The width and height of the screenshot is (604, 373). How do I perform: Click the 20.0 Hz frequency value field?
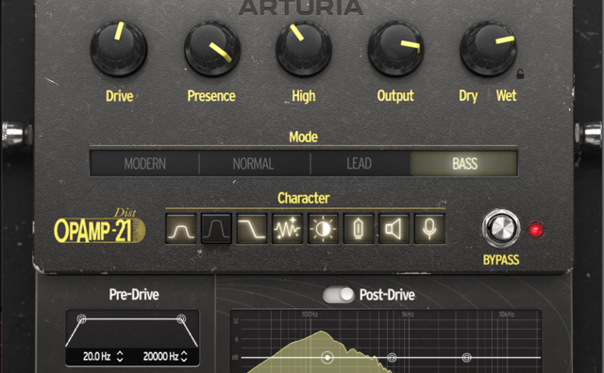[x=96, y=356]
